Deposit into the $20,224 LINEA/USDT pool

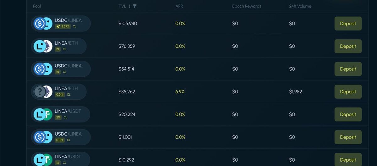[x=348, y=114]
